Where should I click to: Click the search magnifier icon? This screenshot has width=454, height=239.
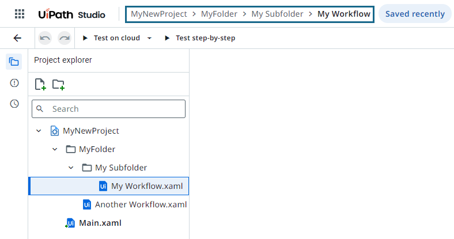40,109
